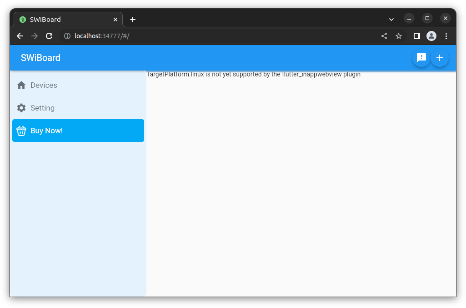Click the basket icon beside Buy Now!
The width and height of the screenshot is (466, 308).
click(21, 131)
